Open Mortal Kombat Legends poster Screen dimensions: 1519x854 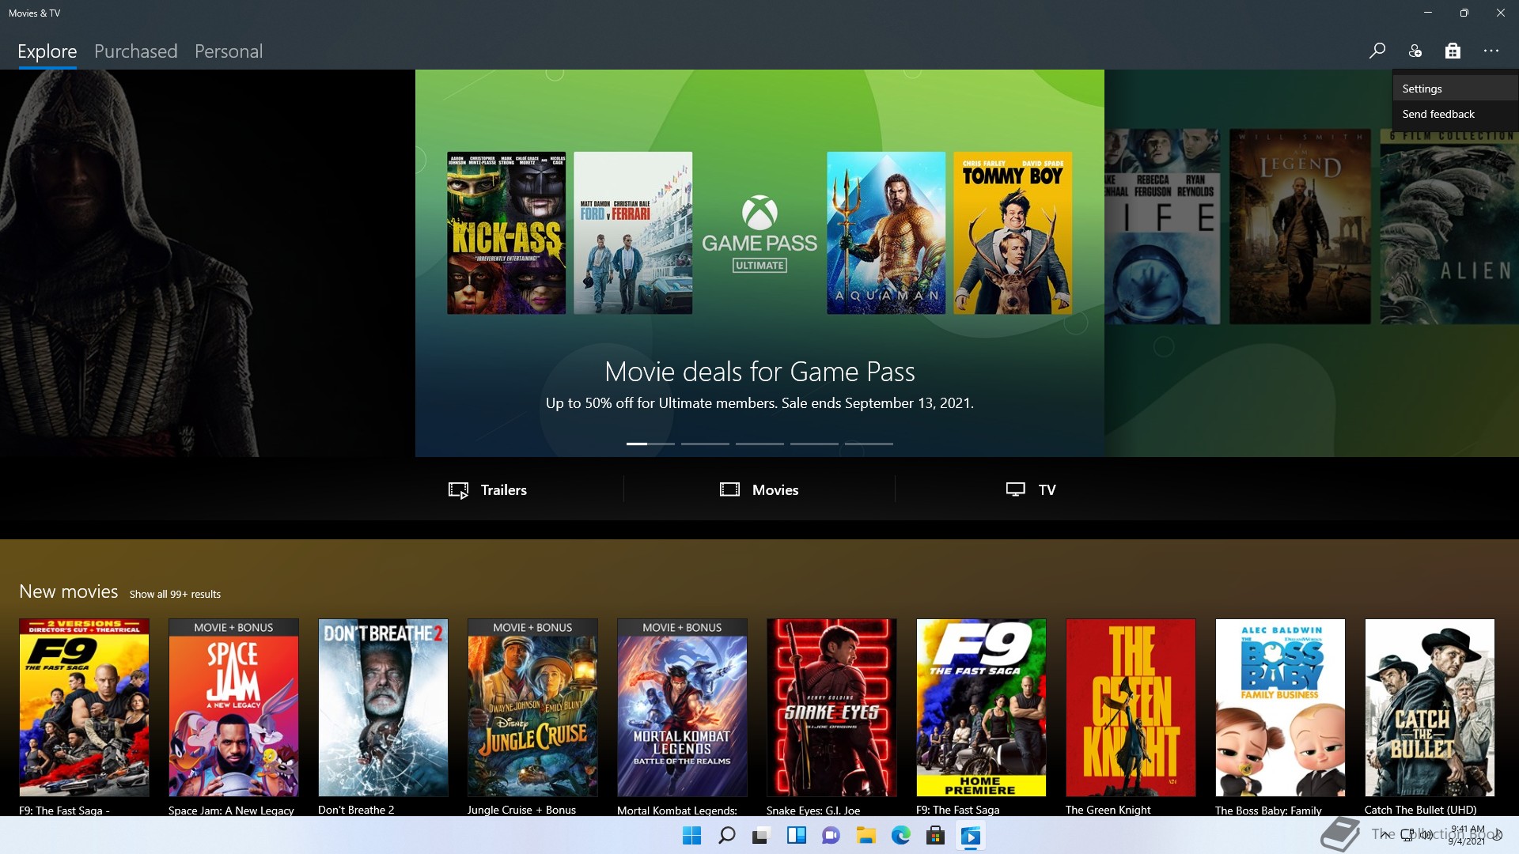[x=682, y=708]
